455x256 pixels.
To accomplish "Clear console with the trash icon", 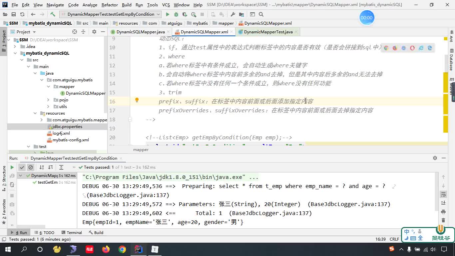I will pyautogui.click(x=443, y=220).
